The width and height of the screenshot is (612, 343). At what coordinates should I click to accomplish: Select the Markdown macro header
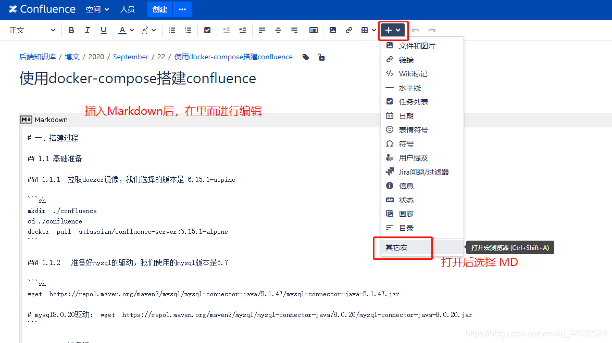[44, 120]
